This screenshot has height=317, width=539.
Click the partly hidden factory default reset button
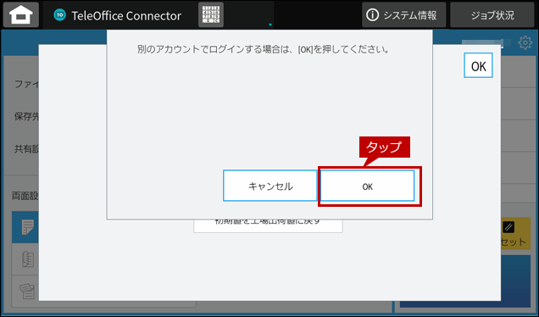(x=268, y=226)
